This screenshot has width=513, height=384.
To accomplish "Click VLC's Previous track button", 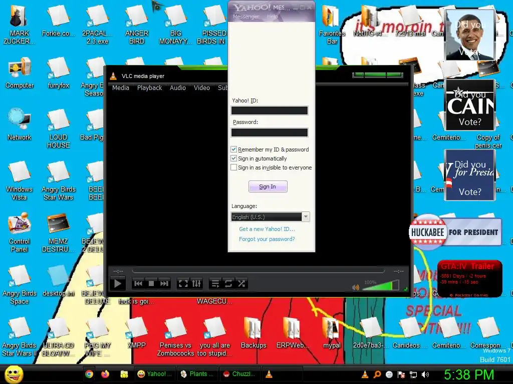I will [138, 283].
